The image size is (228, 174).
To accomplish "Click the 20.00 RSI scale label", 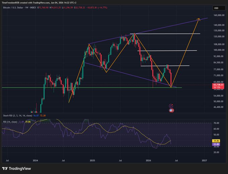I will click(x=216, y=152).
